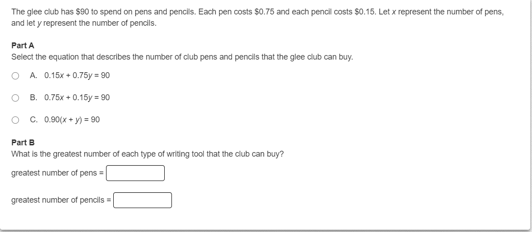Click the letter label 'B.'
The width and height of the screenshot is (532, 232).
pos(33,97)
